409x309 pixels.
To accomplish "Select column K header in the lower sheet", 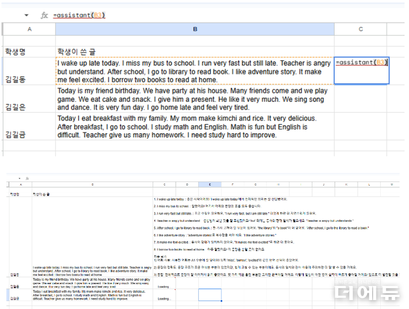I will coord(347,185).
